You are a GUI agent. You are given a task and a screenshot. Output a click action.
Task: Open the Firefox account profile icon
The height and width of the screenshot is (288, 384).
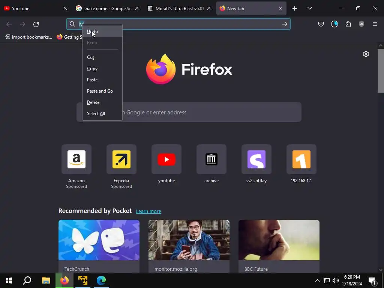(334, 24)
